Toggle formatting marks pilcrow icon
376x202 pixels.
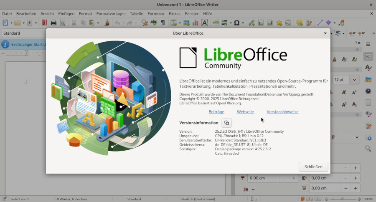click(x=163, y=23)
